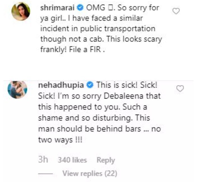Click the 3h timestamp

coord(43,160)
